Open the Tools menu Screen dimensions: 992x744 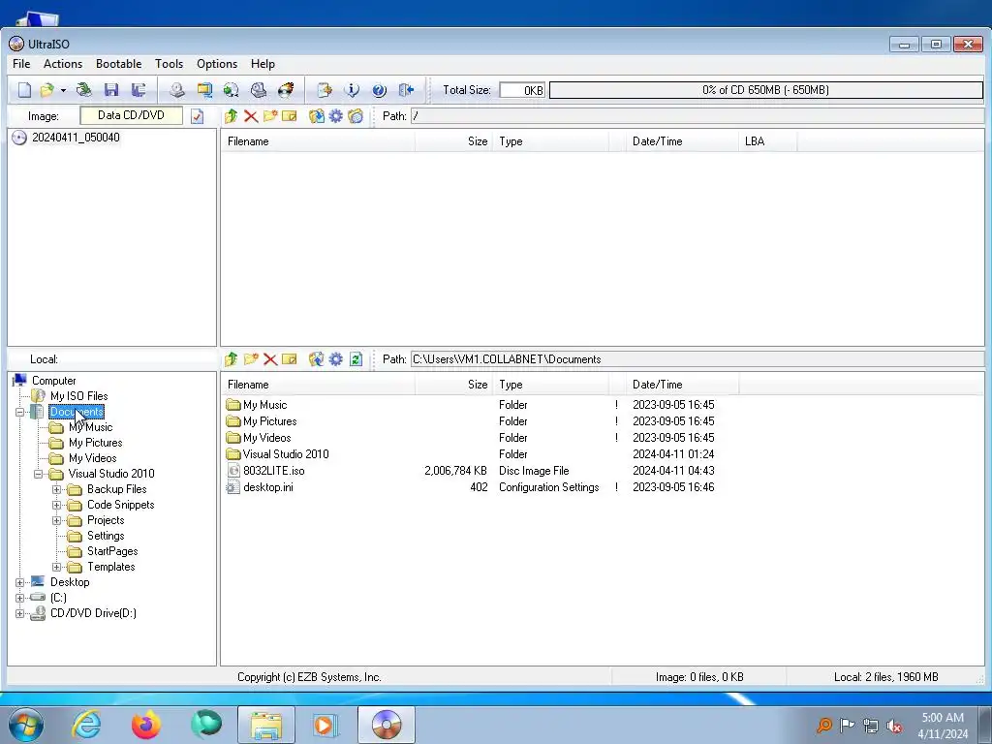click(x=169, y=64)
